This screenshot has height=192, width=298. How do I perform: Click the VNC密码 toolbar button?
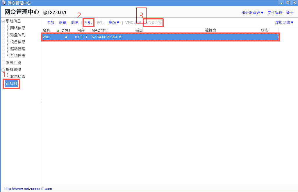[x=133, y=23]
